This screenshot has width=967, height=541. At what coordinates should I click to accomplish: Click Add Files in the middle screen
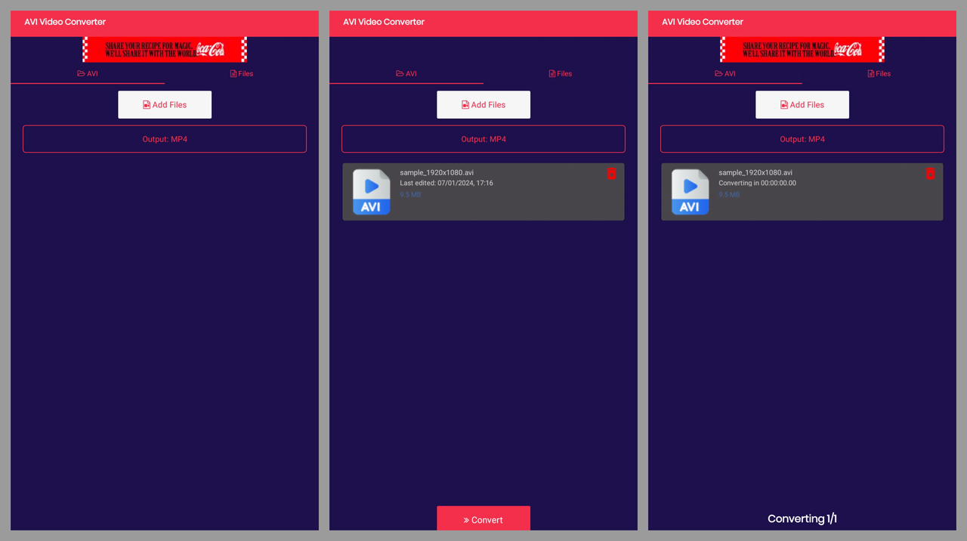(483, 105)
